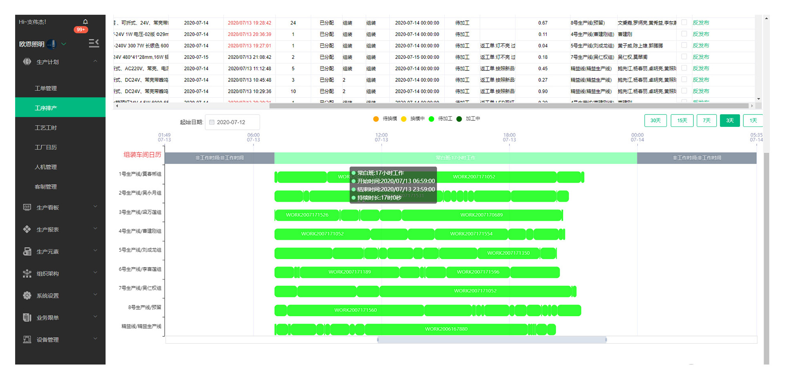Click the page vertical scrollbar
785x383 pixels.
pyautogui.click(x=767, y=258)
